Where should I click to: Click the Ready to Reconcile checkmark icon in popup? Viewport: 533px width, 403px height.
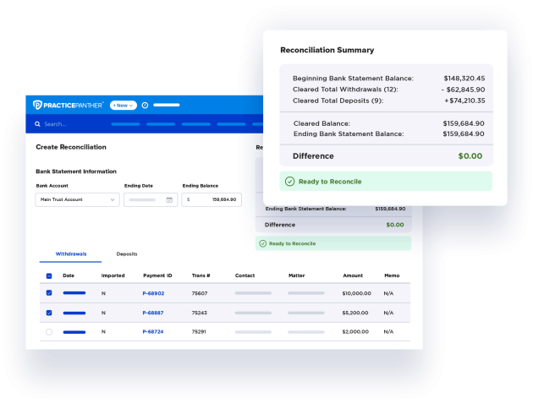[x=290, y=181]
